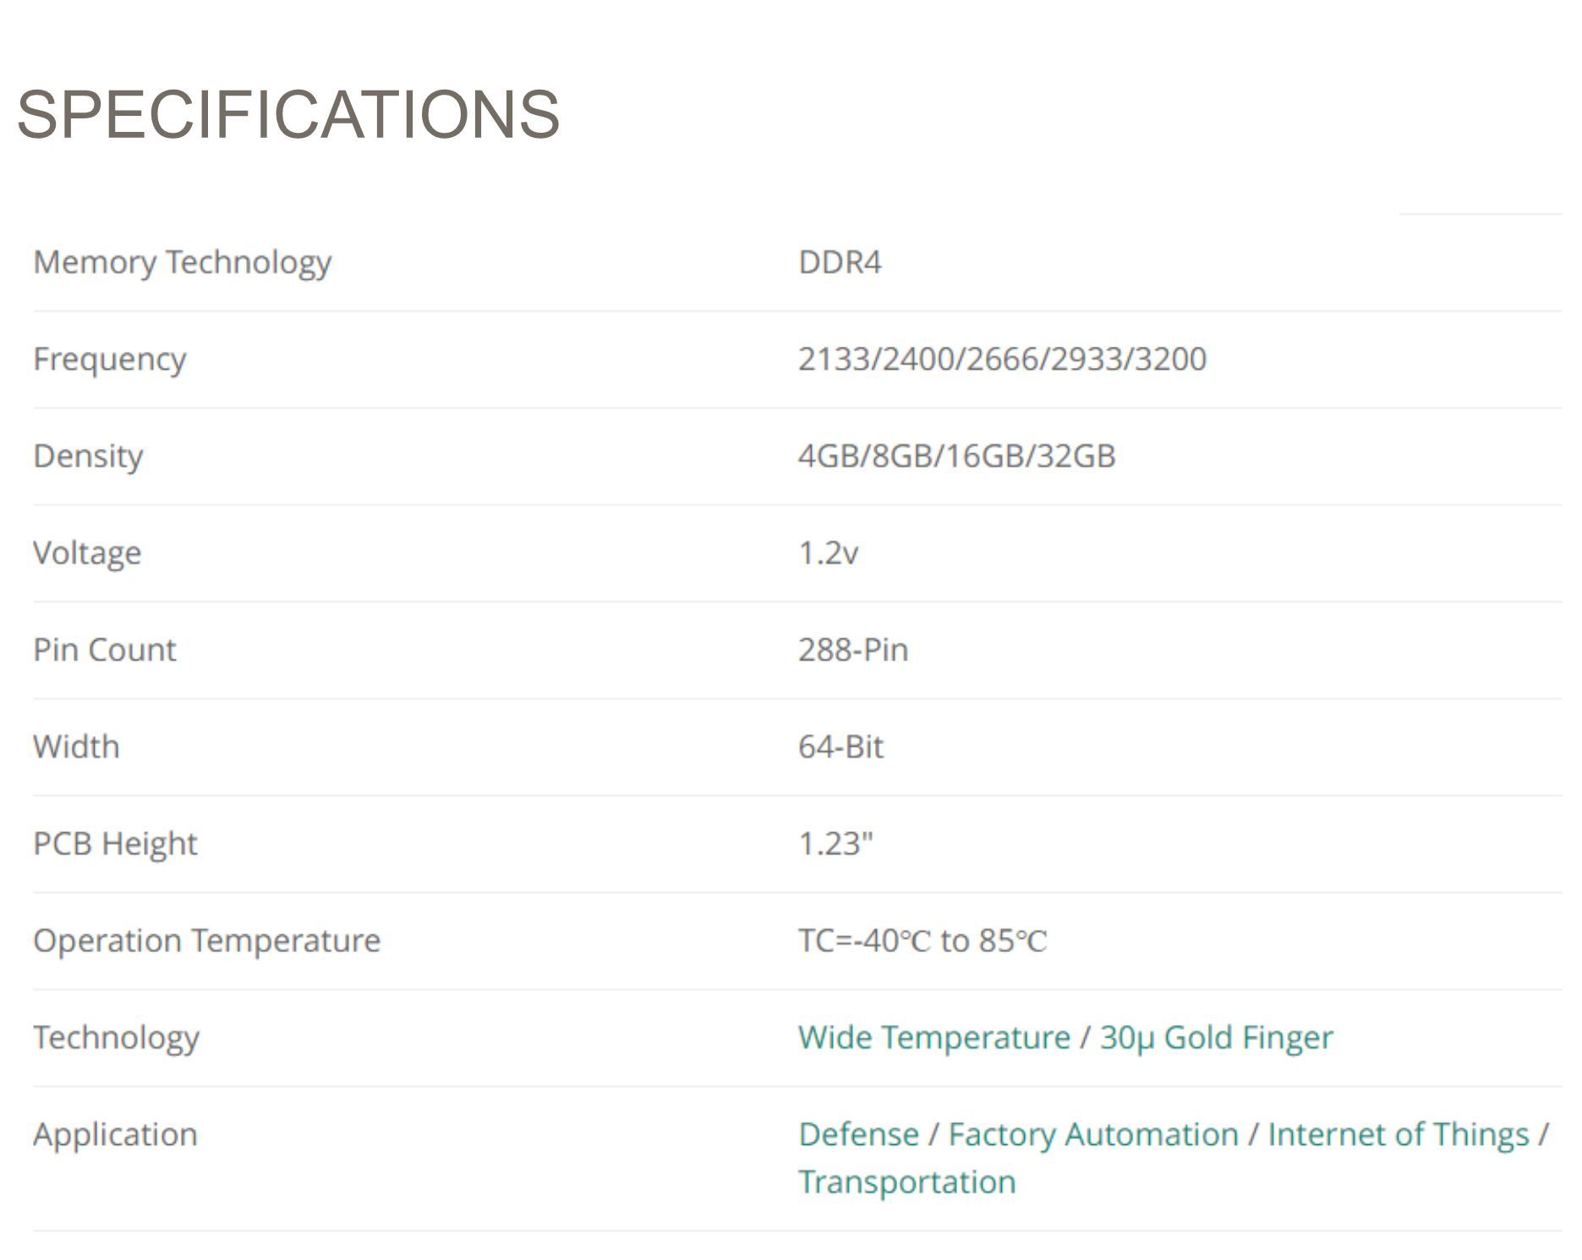Follow the Defense application link

[858, 1134]
